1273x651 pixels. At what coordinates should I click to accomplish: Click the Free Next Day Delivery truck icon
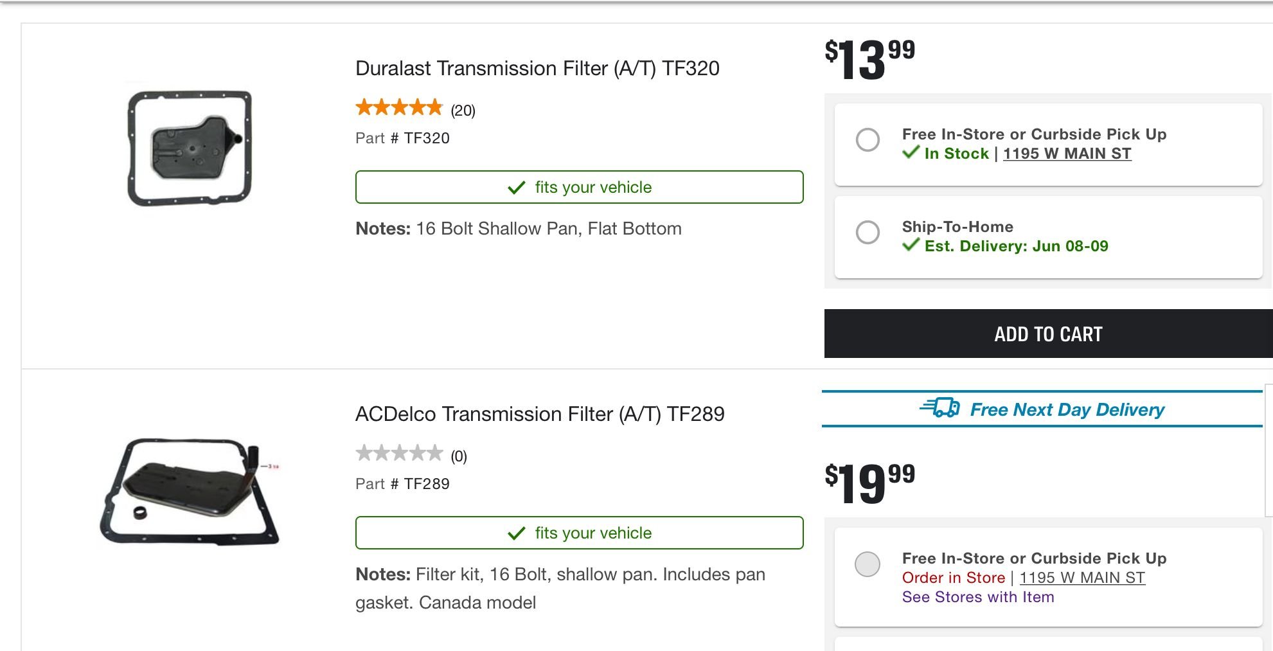pyautogui.click(x=939, y=408)
